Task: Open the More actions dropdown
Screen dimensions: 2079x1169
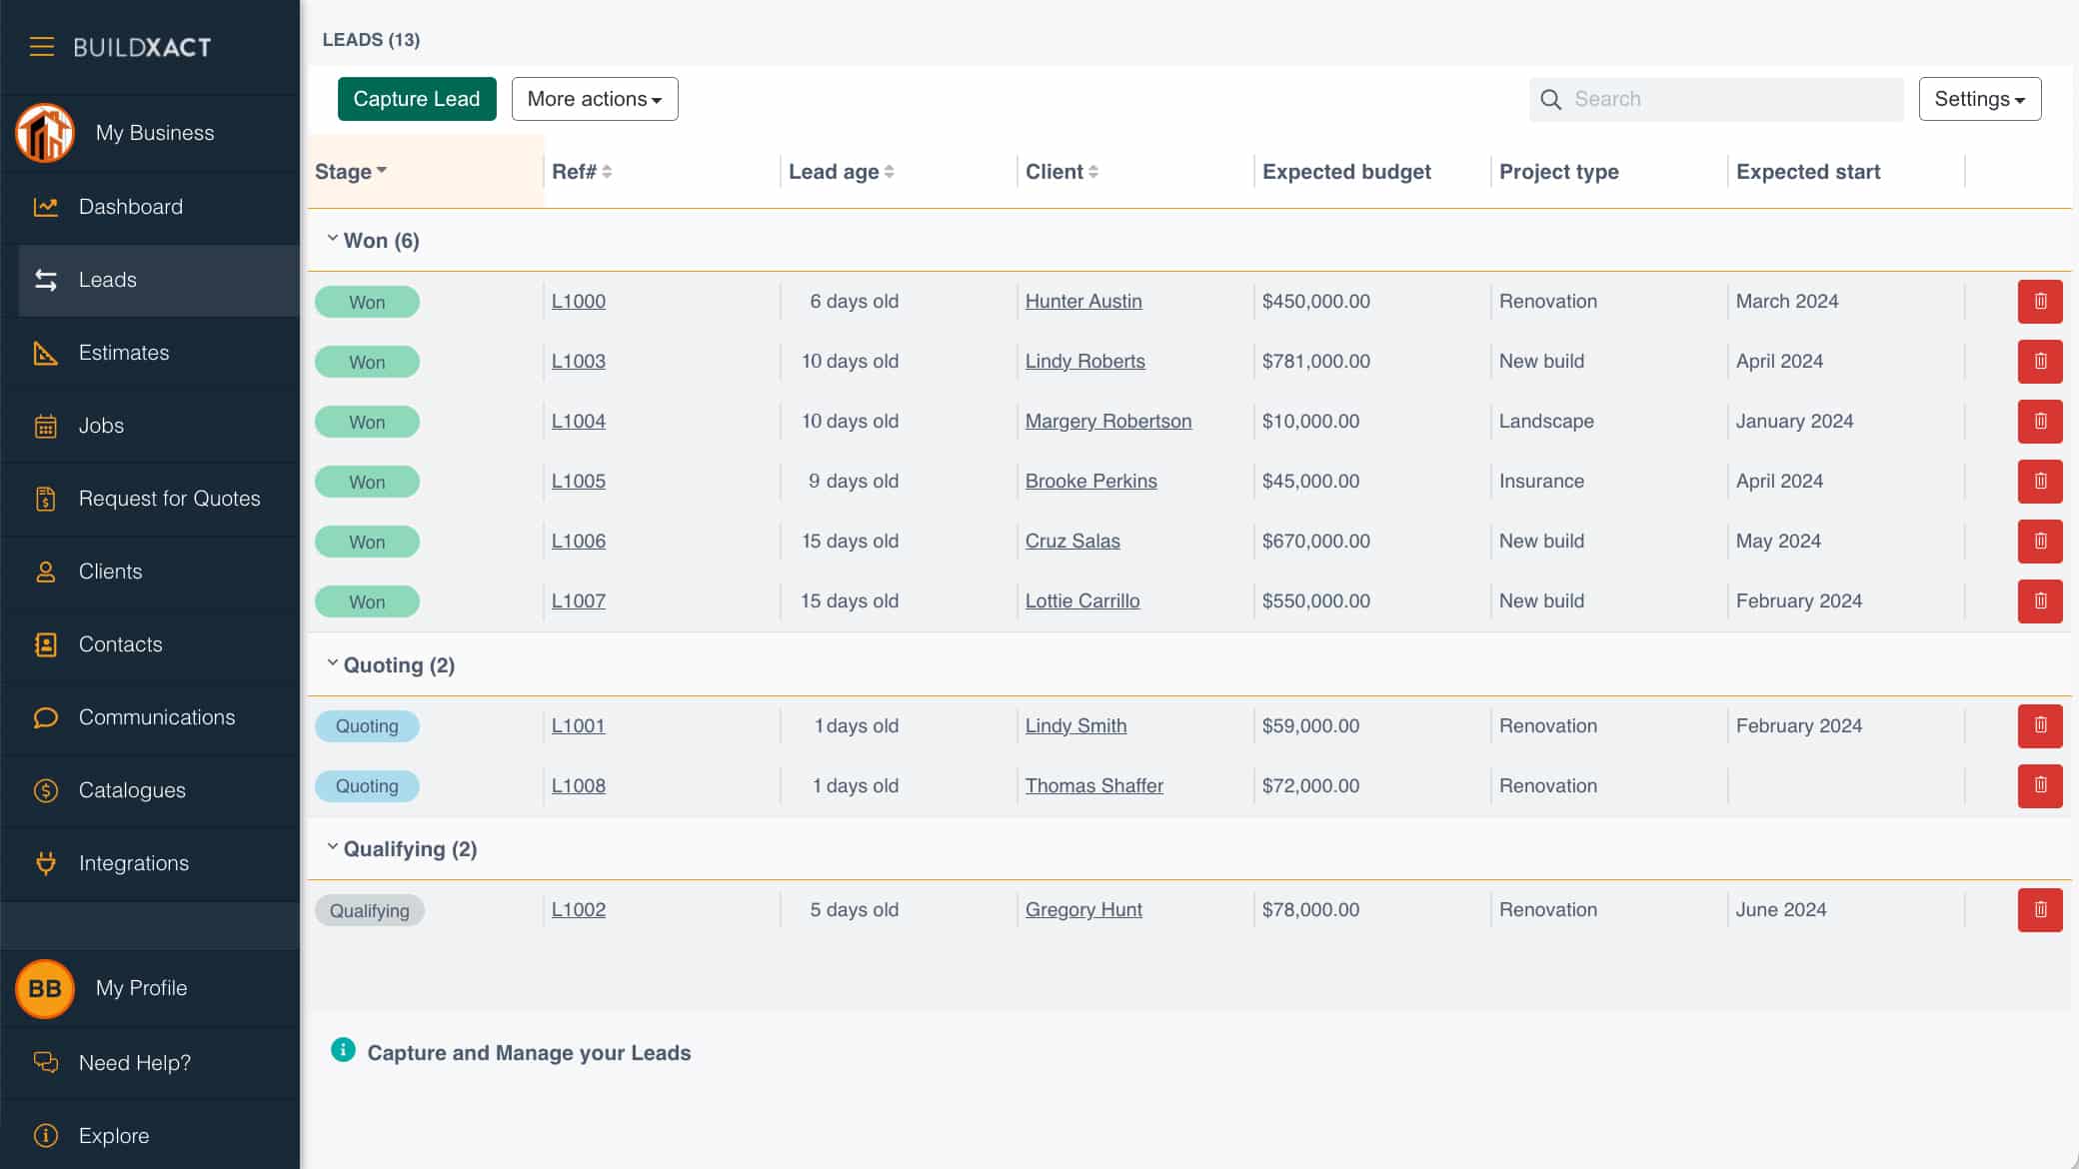Action: coord(594,99)
